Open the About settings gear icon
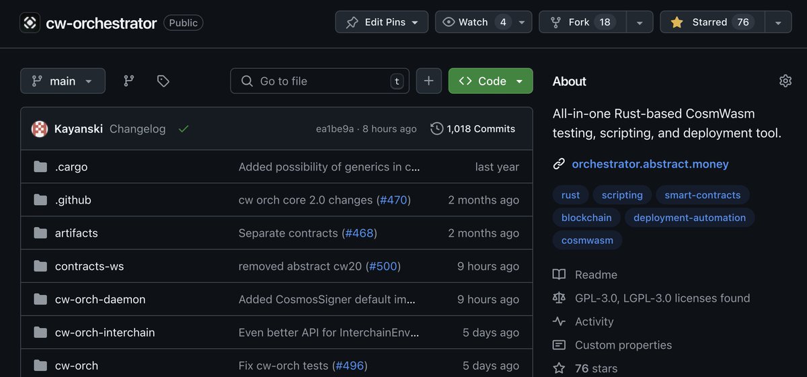This screenshot has width=807, height=377. (785, 81)
